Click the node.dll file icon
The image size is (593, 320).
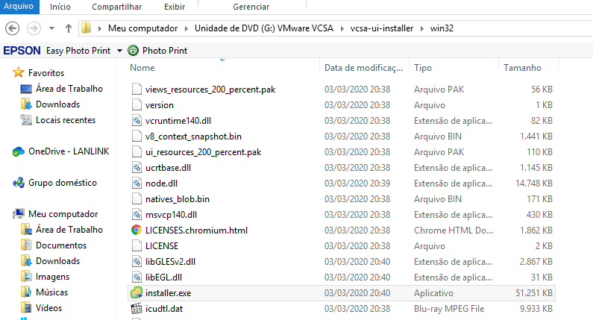pos(136,183)
